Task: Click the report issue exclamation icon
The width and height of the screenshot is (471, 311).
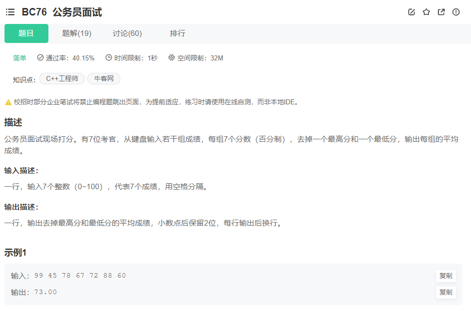Action: click(x=456, y=12)
